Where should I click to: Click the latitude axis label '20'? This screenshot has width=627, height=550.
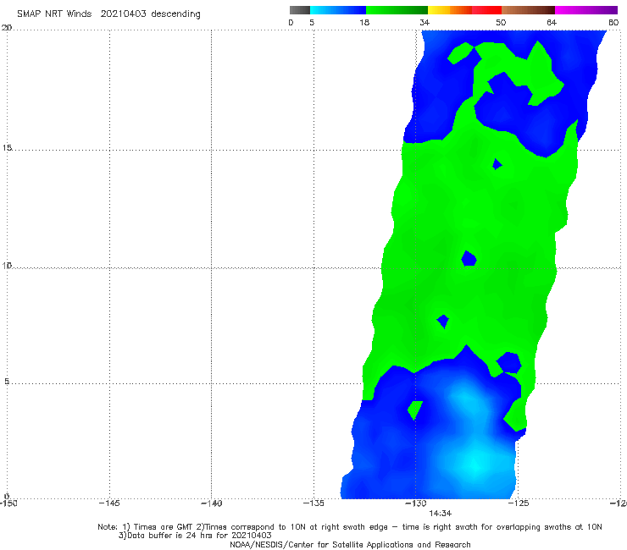pos(7,28)
